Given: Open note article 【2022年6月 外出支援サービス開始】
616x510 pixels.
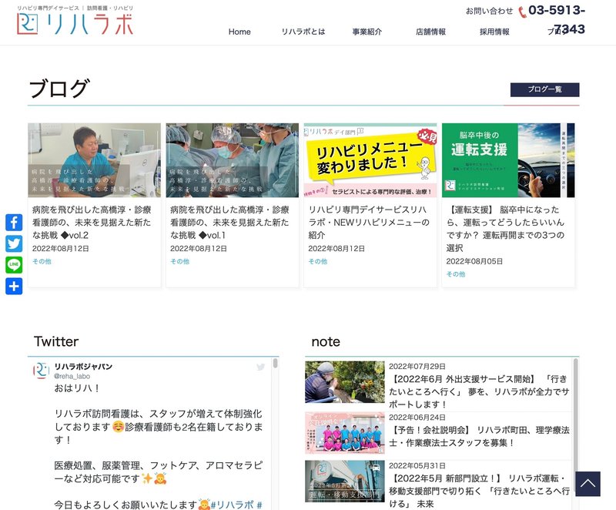Looking at the screenshot, I should click(479, 391).
